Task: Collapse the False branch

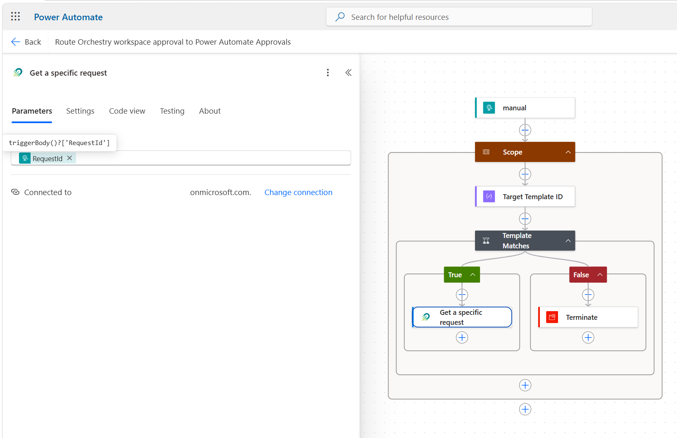Action: click(600, 275)
